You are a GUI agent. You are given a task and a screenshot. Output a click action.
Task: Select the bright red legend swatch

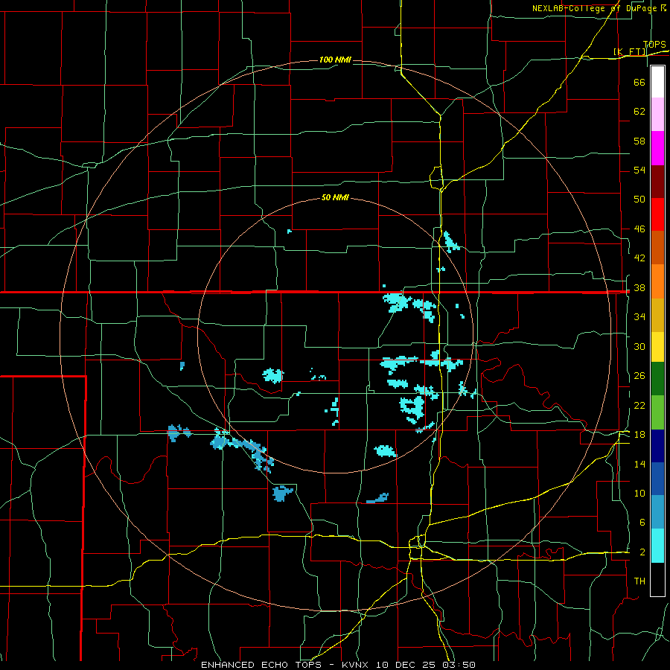click(x=657, y=214)
